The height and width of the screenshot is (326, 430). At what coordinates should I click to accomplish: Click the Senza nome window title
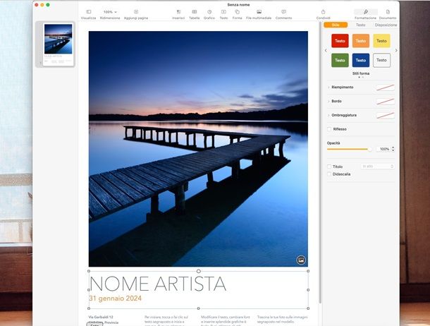pyautogui.click(x=238, y=5)
